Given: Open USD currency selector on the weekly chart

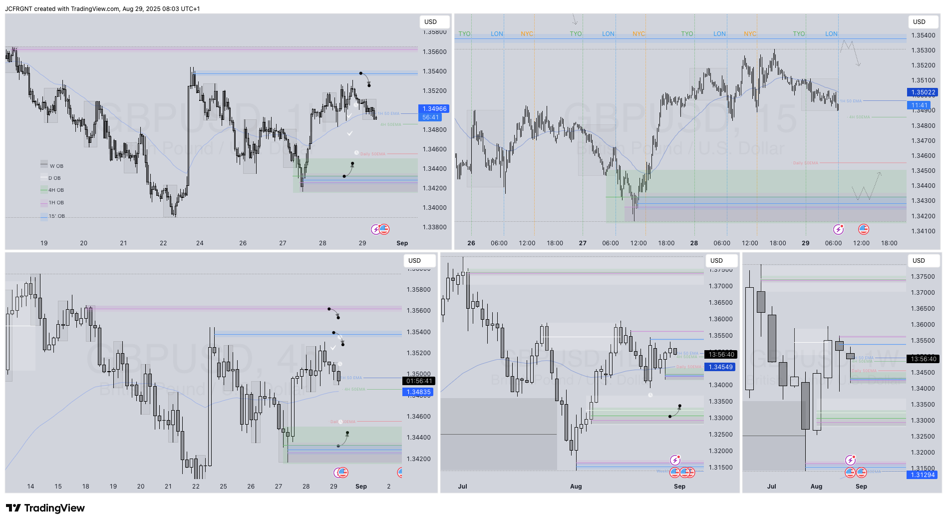Looking at the screenshot, I should (x=923, y=261).
